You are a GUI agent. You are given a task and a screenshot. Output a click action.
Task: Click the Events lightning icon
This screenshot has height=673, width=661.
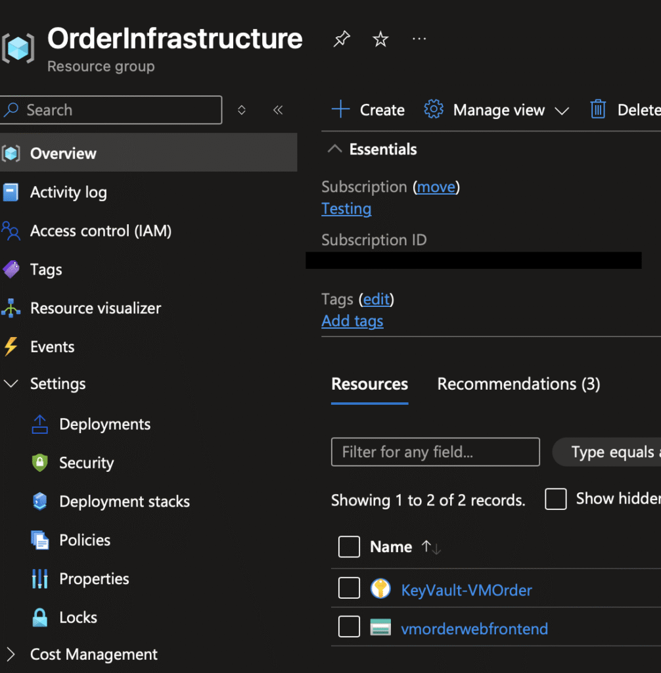pos(11,346)
